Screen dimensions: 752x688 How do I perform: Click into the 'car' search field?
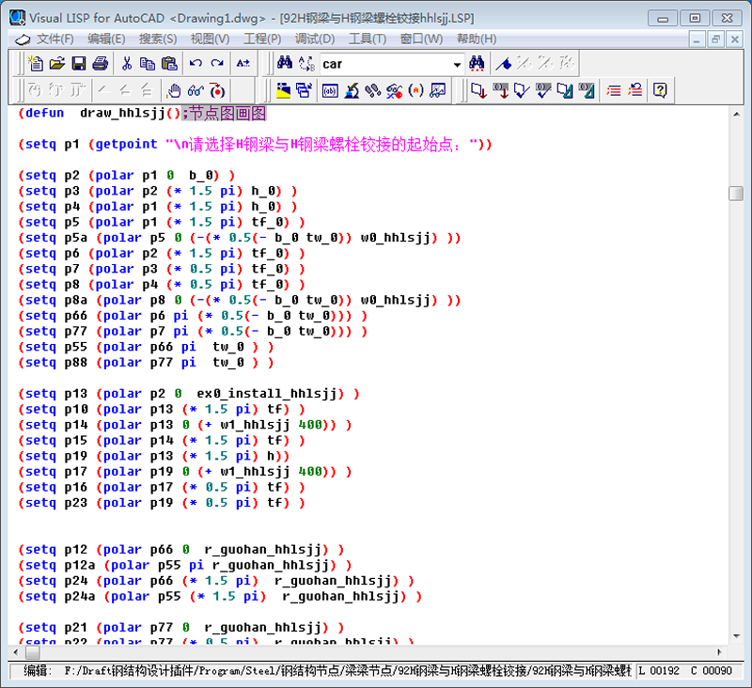tap(385, 64)
